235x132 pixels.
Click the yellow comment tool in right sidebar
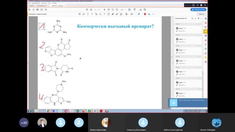(206, 32)
